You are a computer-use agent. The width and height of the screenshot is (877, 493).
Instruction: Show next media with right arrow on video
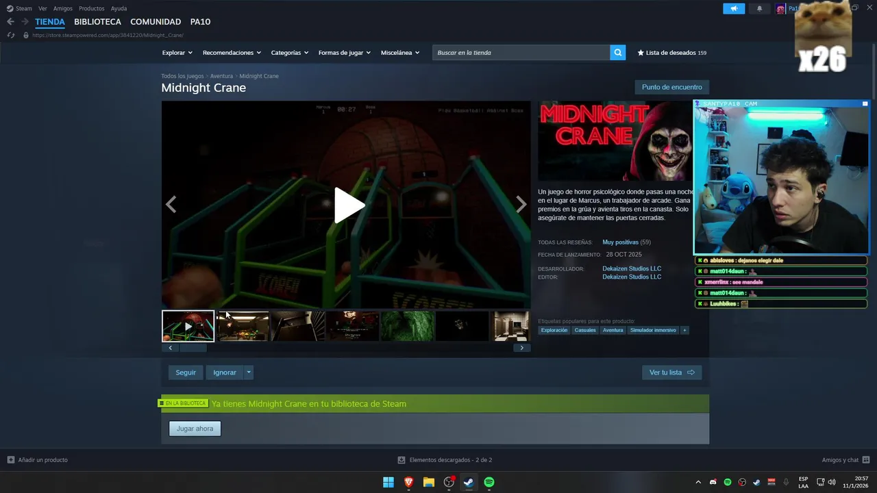point(521,204)
